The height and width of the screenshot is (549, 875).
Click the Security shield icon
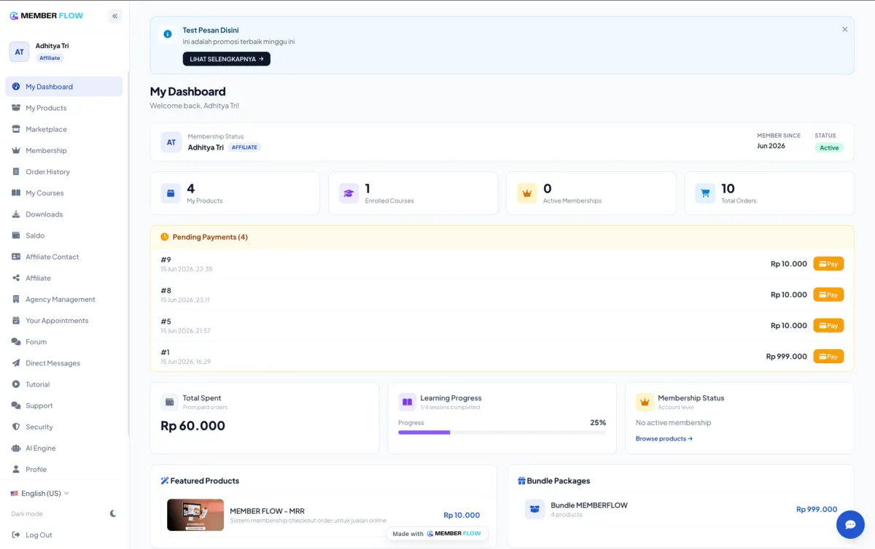[x=16, y=427]
